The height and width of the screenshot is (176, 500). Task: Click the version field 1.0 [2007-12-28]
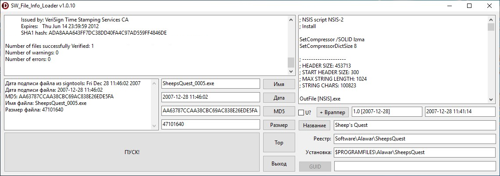tap(386, 112)
